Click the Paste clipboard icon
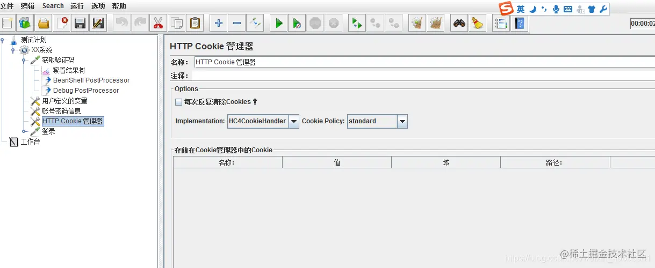The width and height of the screenshot is (655, 268). coord(195,23)
